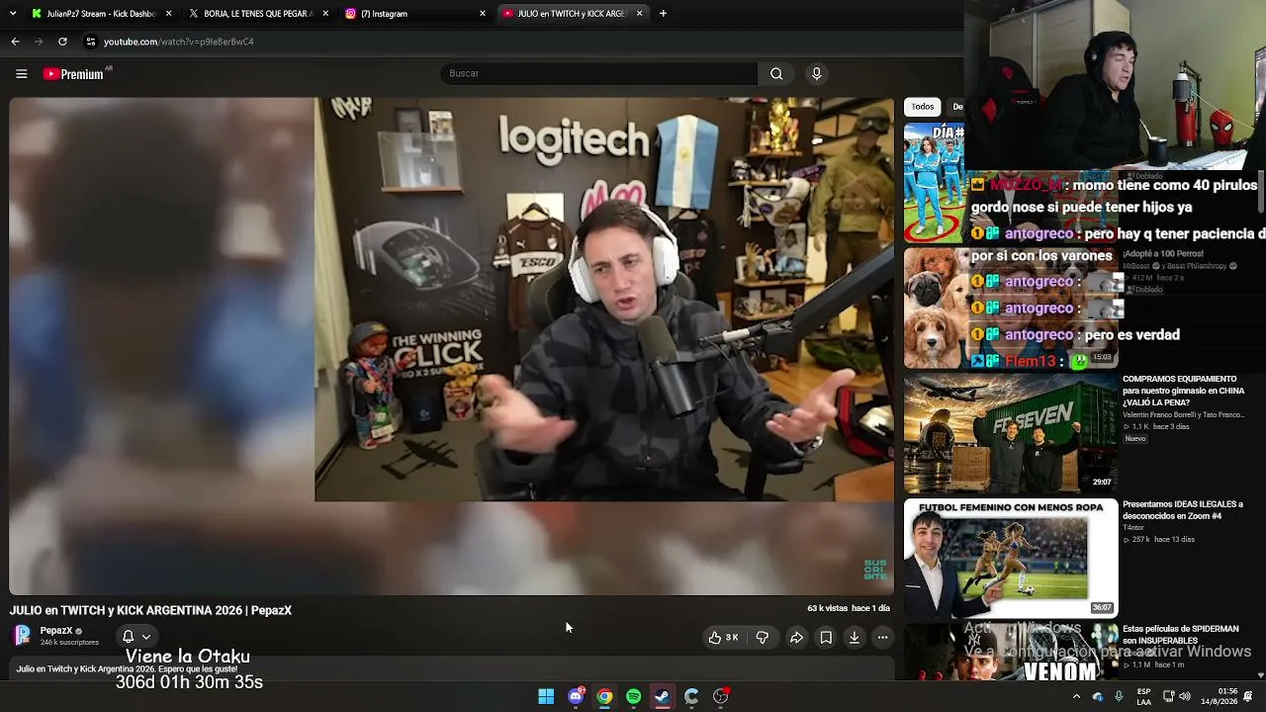Screen dimensions: 1266x712
Task: Open the PepazX channel name link
Action: pos(56,631)
